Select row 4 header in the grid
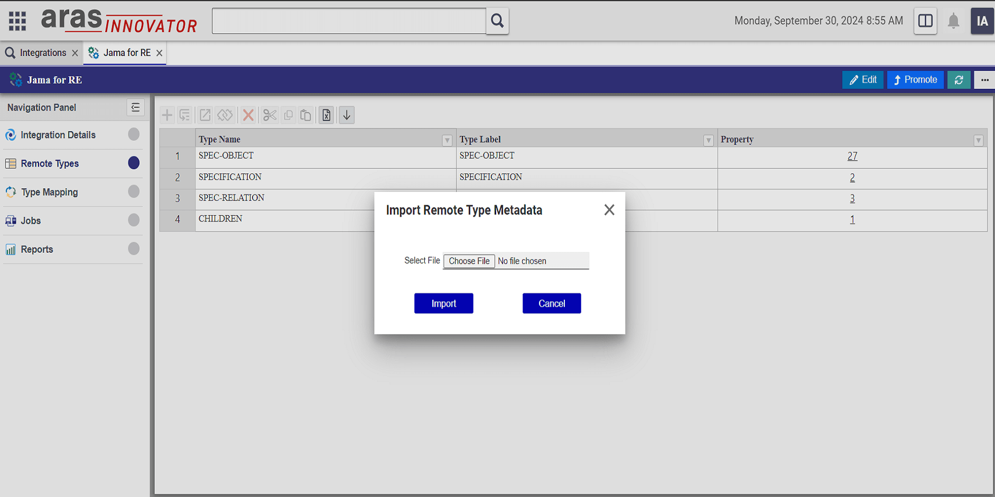This screenshot has height=497, width=995. point(178,219)
